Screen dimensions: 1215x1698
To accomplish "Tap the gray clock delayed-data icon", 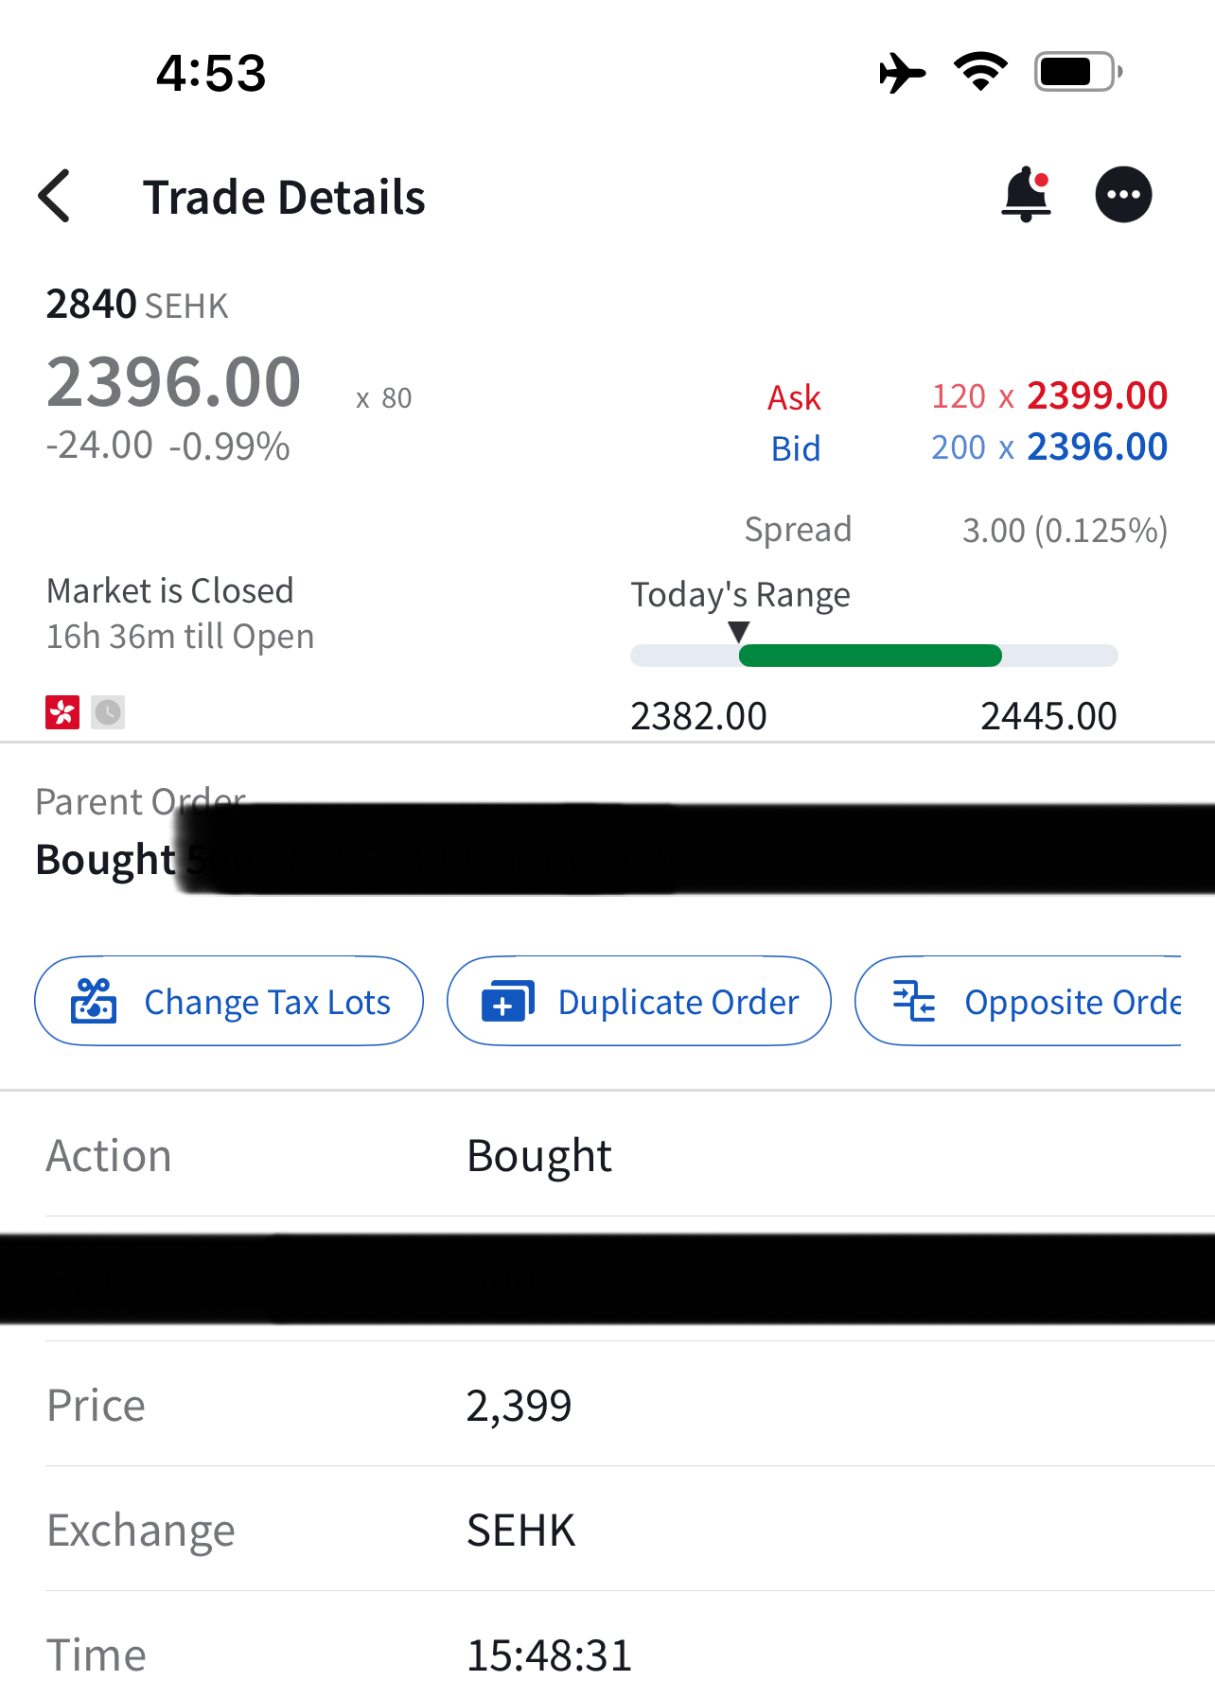I will tap(108, 712).
